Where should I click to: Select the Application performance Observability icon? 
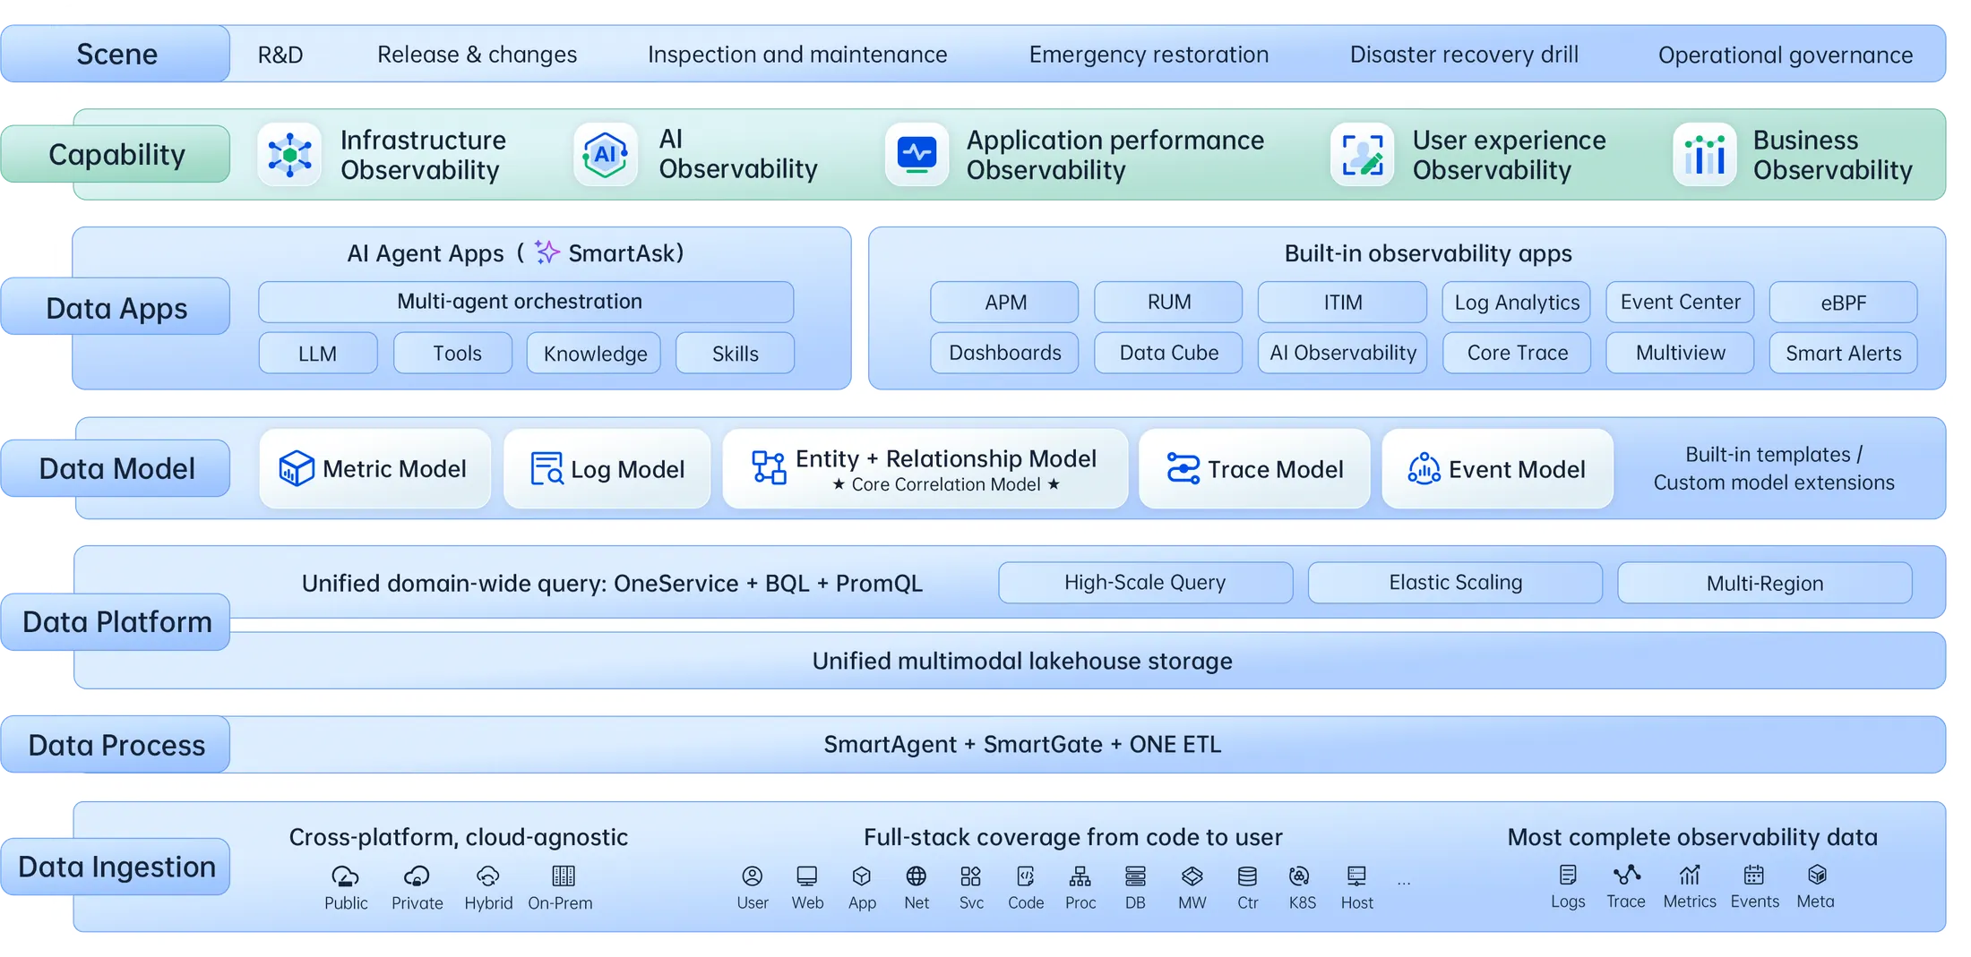coord(917,155)
